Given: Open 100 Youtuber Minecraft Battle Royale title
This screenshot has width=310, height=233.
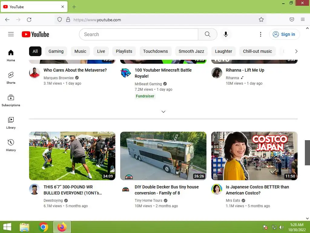Looking at the screenshot, I should [x=163, y=73].
